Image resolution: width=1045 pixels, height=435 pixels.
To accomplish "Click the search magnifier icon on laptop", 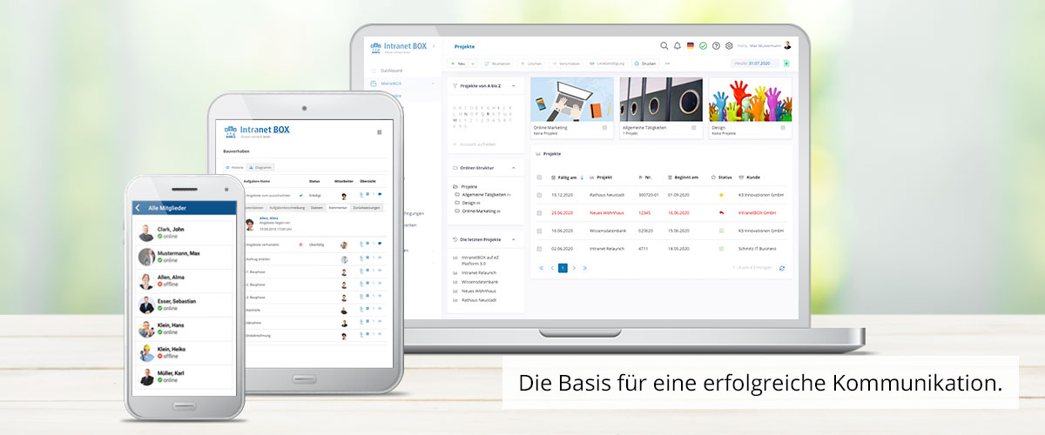I will (664, 45).
